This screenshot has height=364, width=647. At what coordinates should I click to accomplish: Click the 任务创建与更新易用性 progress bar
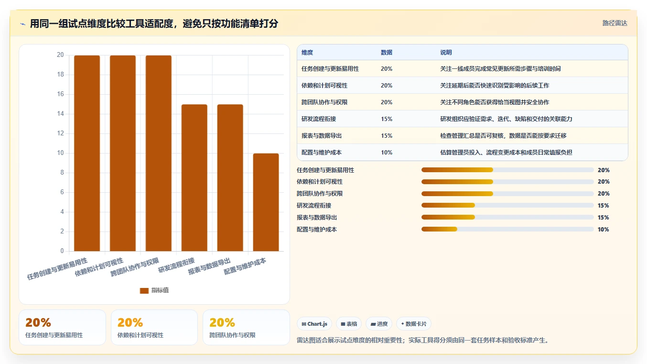[507, 170]
